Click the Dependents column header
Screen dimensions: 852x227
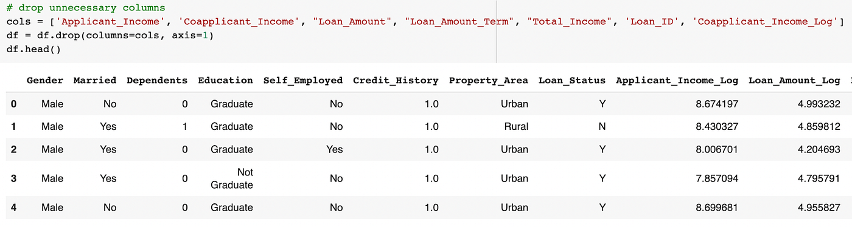[x=157, y=80]
